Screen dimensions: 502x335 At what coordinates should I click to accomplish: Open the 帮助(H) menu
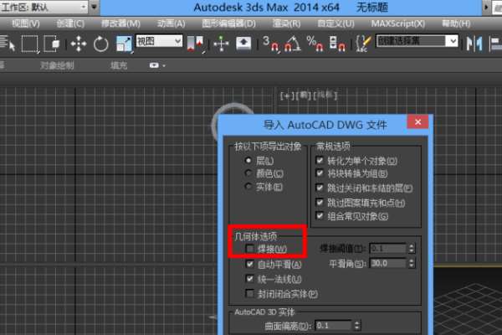coord(456,23)
